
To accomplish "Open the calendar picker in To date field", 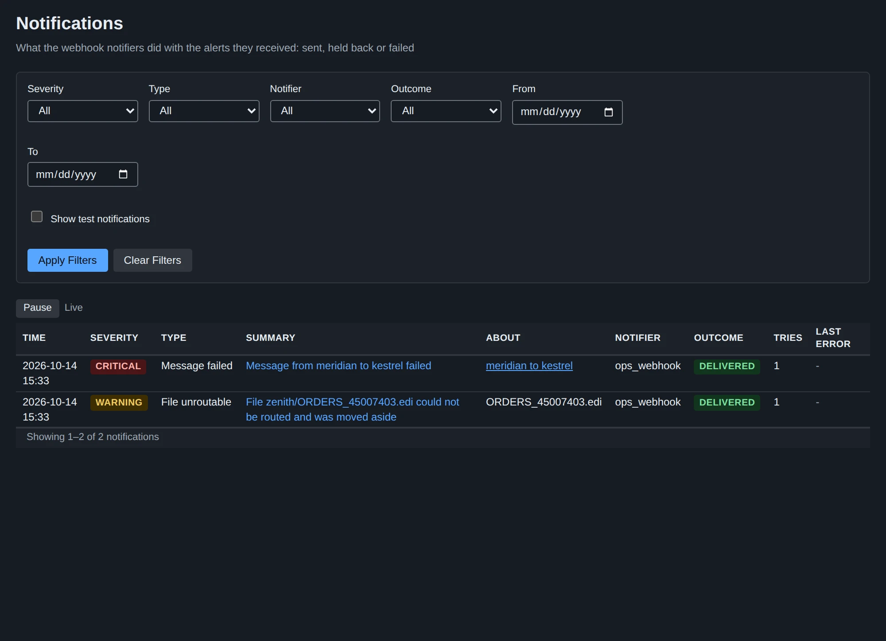I will [123, 174].
